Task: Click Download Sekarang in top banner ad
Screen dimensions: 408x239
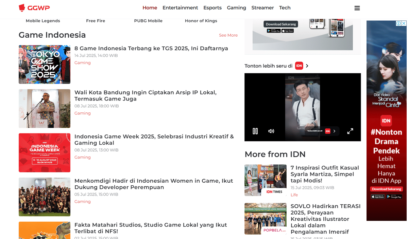Action: point(281,24)
